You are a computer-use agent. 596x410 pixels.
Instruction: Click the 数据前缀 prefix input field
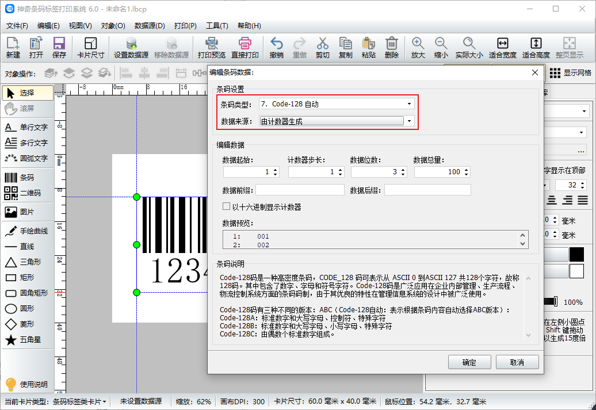point(300,190)
